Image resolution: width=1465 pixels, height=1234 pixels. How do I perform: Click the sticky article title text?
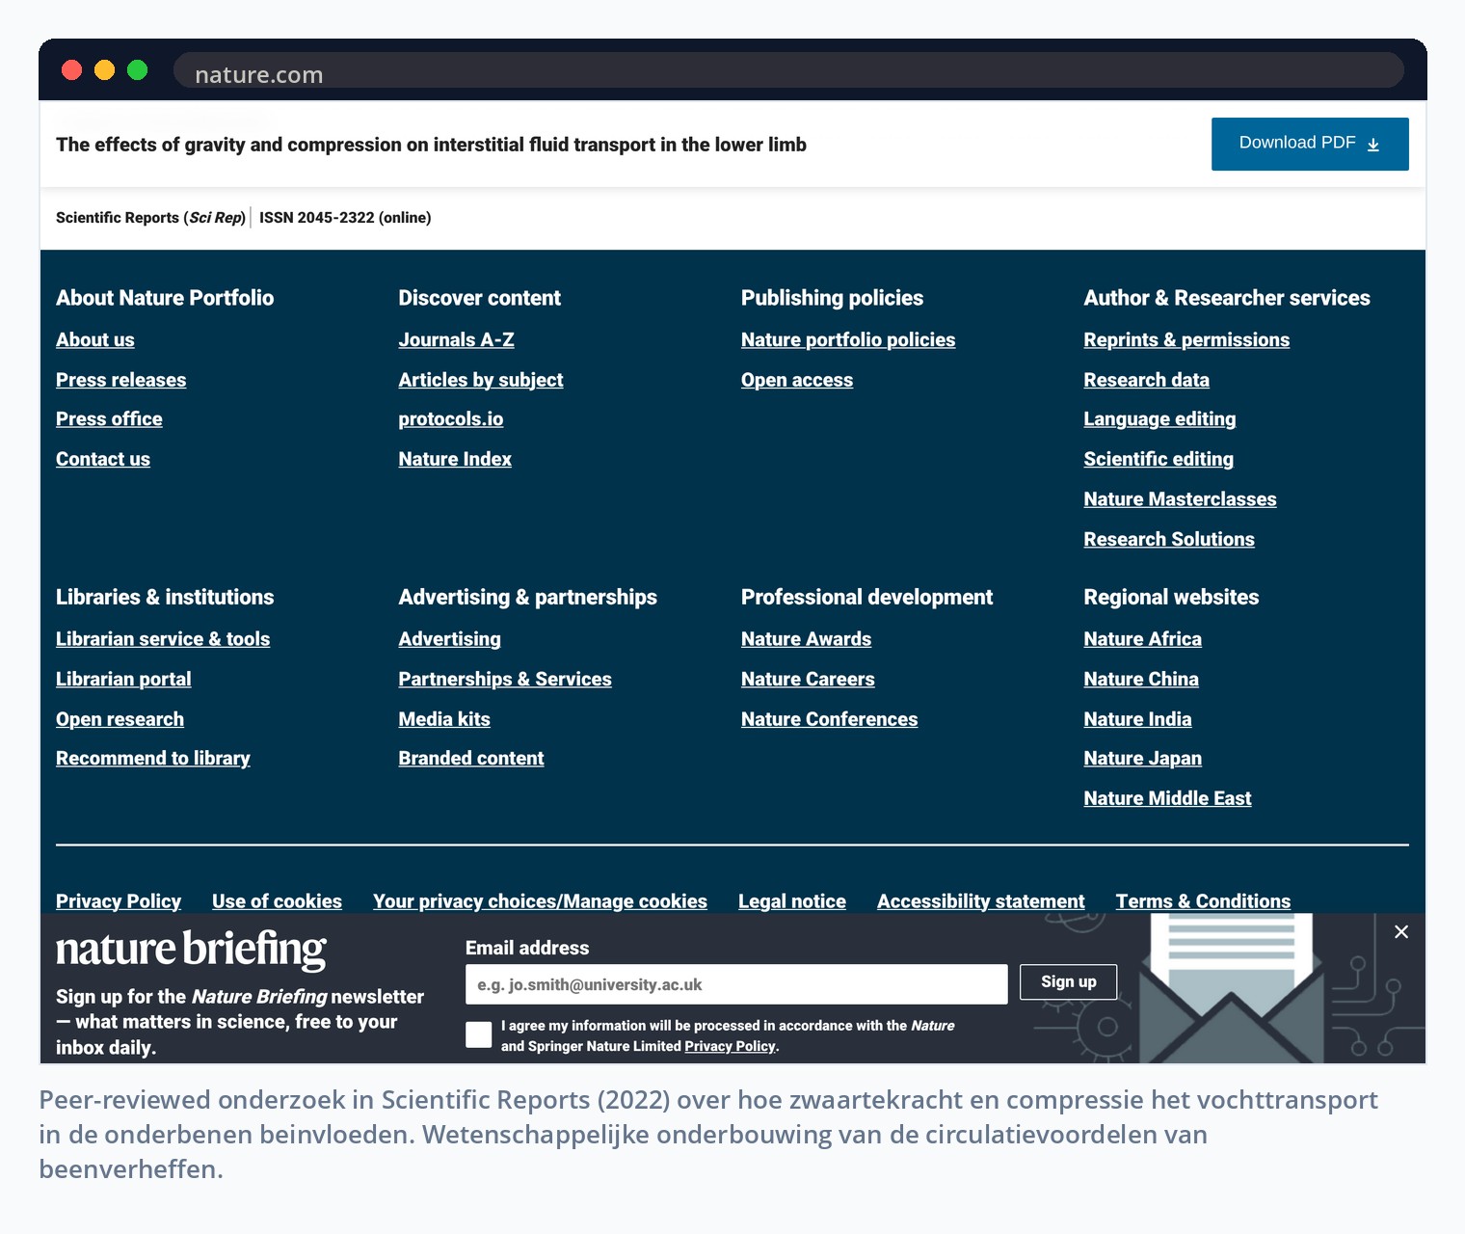pos(431,145)
